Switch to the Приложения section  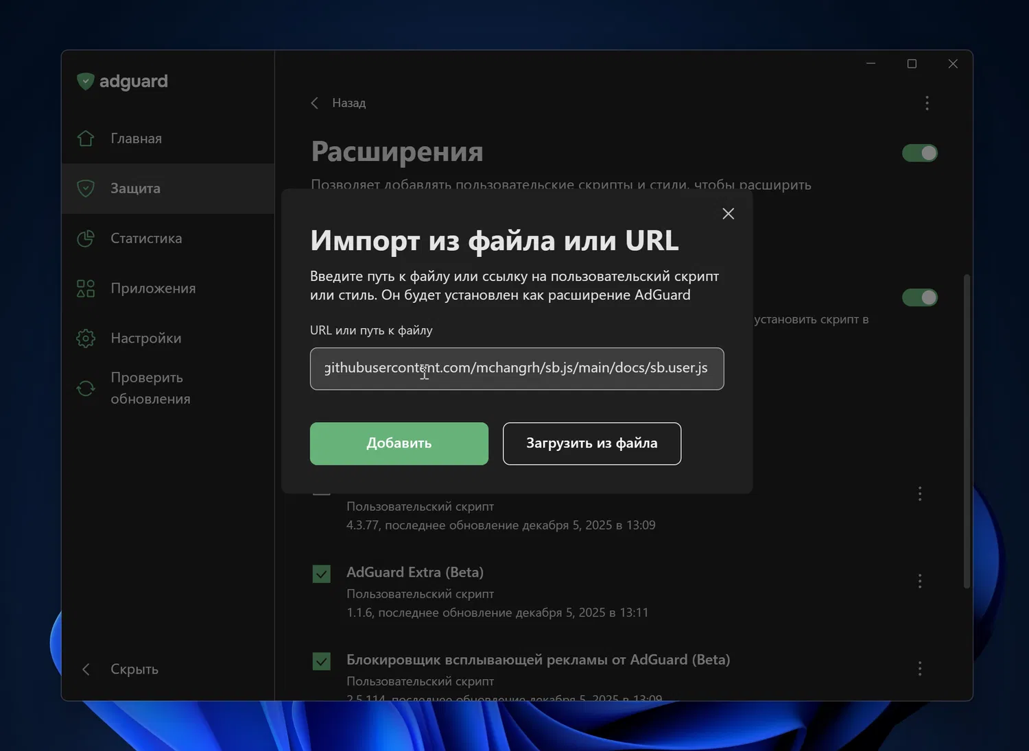point(168,288)
